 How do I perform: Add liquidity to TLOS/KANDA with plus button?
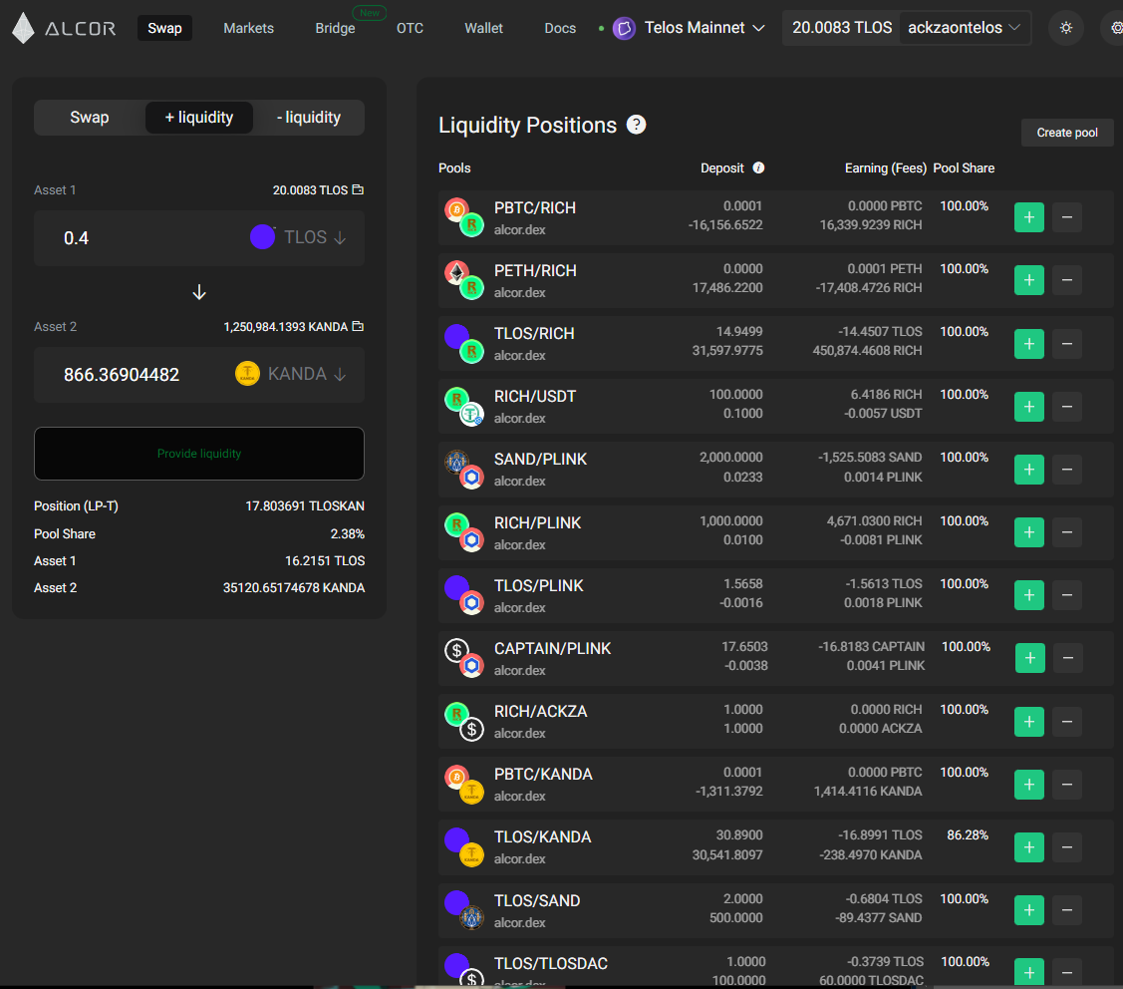1029,847
